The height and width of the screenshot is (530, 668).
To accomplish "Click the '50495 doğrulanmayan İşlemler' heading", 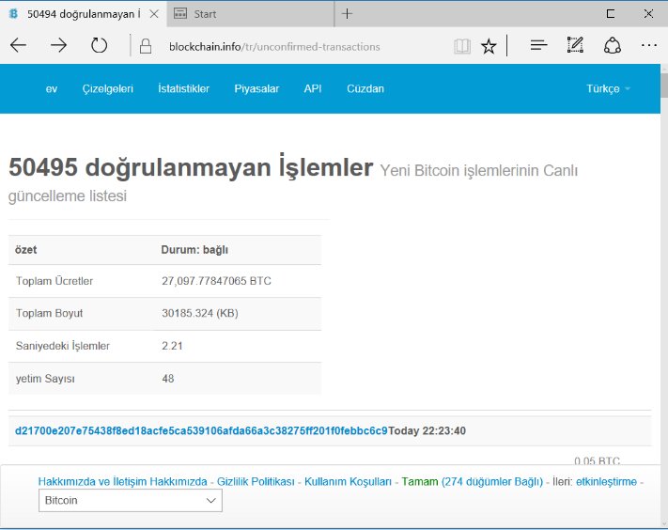I will [191, 167].
